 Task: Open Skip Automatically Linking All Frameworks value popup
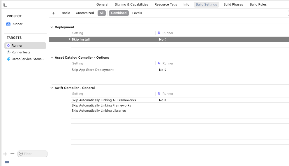tap(163, 100)
